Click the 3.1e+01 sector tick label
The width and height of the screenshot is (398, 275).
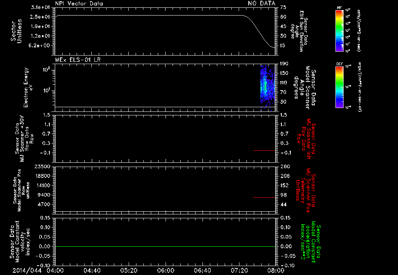(x=40, y=7)
